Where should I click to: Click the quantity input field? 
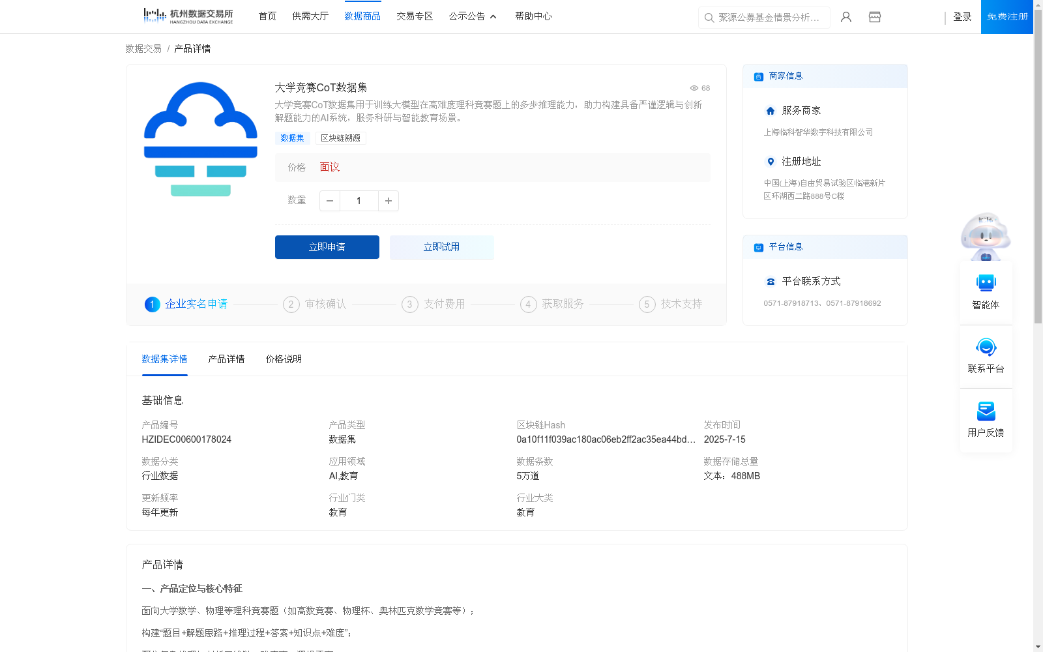(359, 201)
